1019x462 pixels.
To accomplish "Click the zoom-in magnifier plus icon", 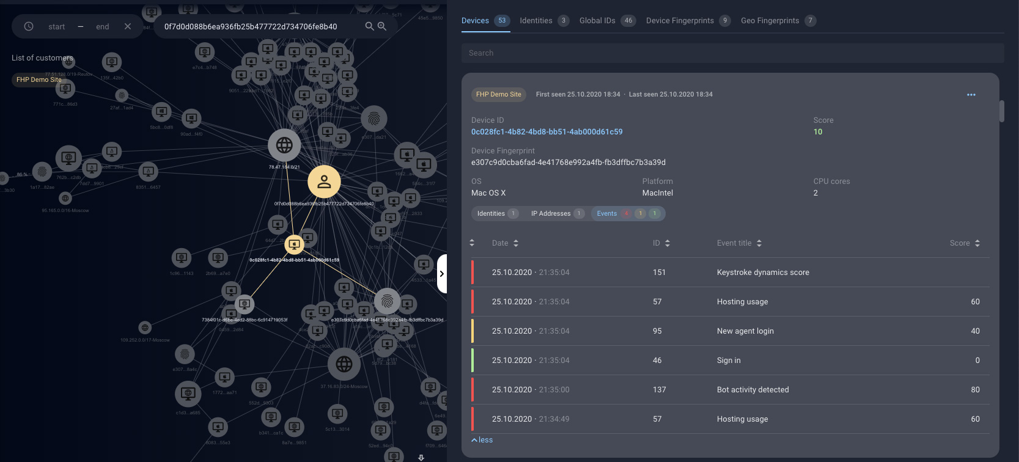I will (382, 26).
